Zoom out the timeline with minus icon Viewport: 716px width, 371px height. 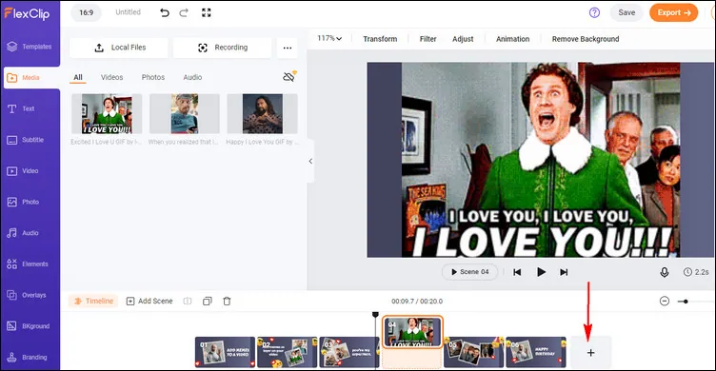[x=665, y=302]
